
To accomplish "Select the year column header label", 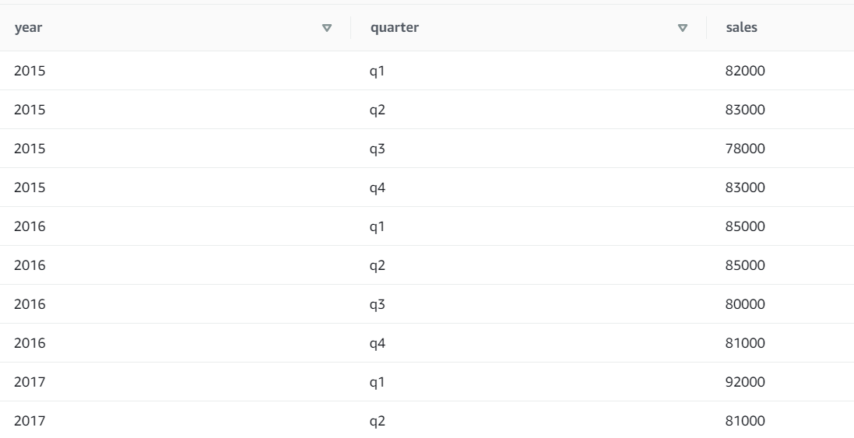I will click(28, 28).
